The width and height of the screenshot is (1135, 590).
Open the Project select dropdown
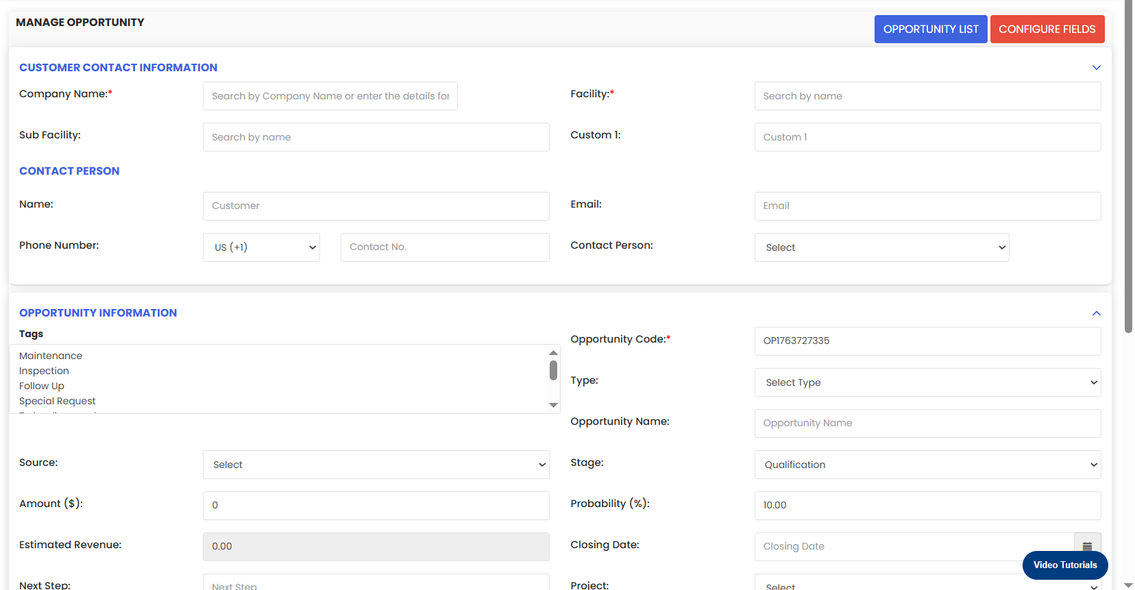pyautogui.click(x=928, y=582)
